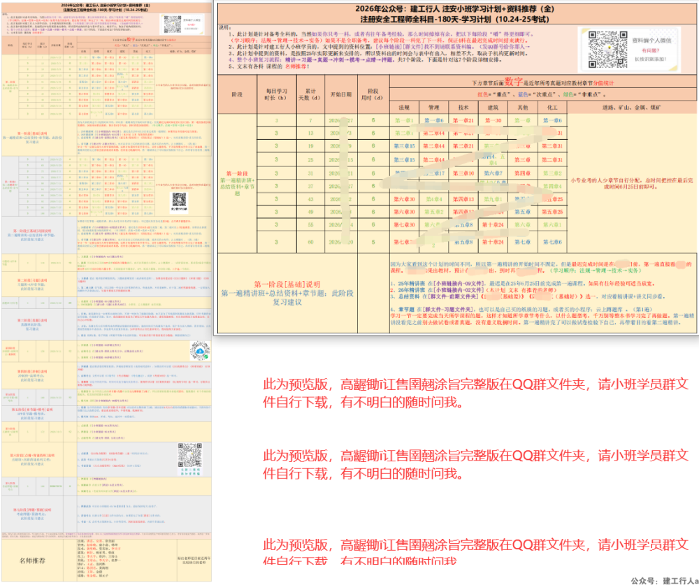Image resolution: width=699 pixels, height=585 pixels.
Task: Click the round blue logo in the overview page
Action: point(200,351)
